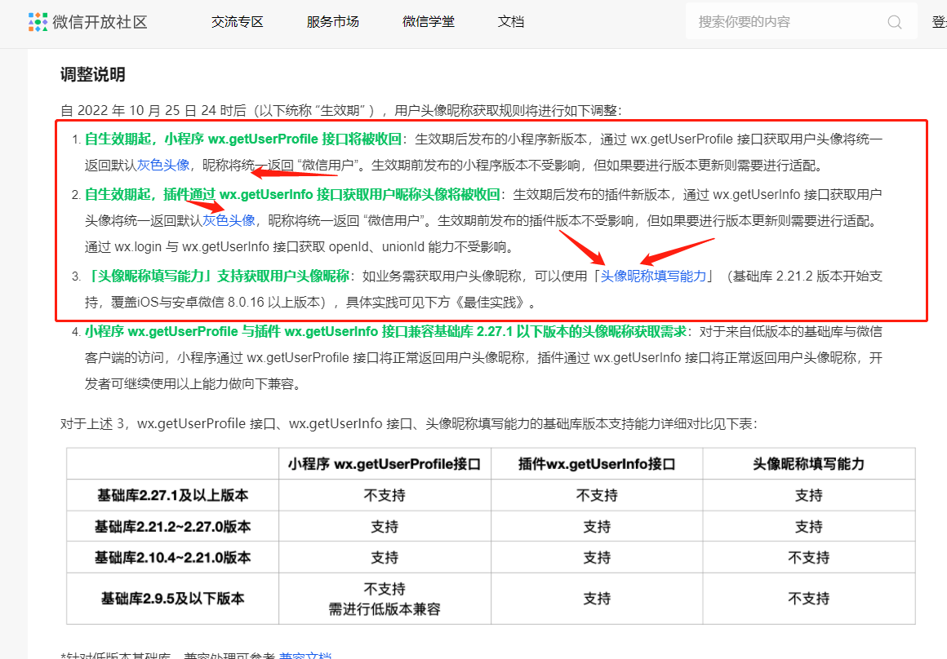
Task: Open the 兼容文档 link at page bottom
Action: tap(305, 656)
